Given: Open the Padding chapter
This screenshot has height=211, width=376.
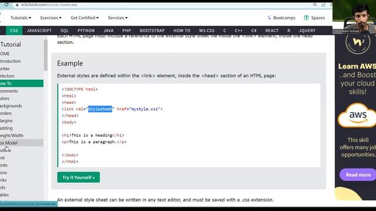Looking at the screenshot, I should click(x=22, y=128).
